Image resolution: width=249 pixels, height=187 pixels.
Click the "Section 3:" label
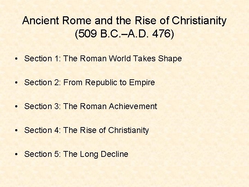point(43,106)
